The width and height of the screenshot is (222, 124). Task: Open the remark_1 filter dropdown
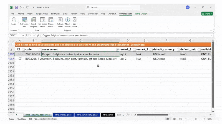click(134, 50)
